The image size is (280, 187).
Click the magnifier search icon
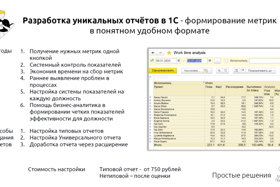(219, 71)
